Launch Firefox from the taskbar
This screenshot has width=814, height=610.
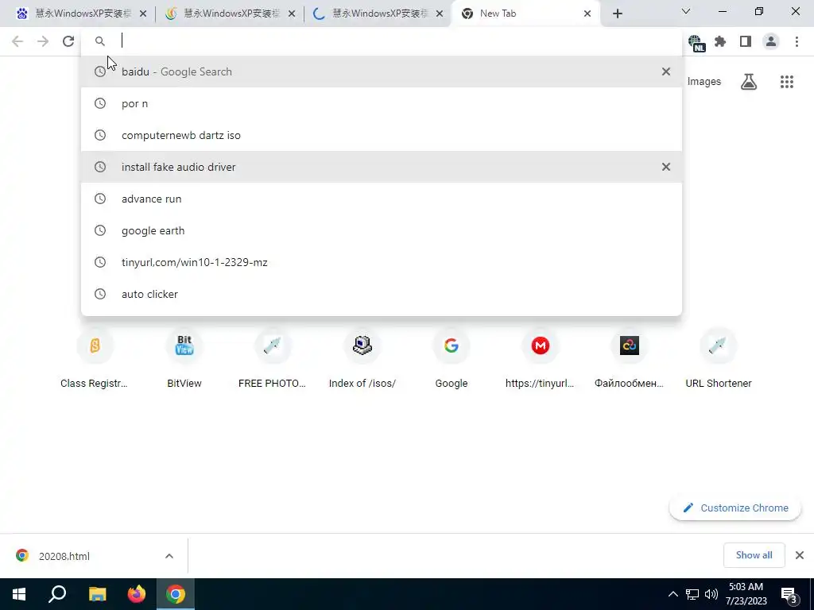pyautogui.click(x=137, y=594)
